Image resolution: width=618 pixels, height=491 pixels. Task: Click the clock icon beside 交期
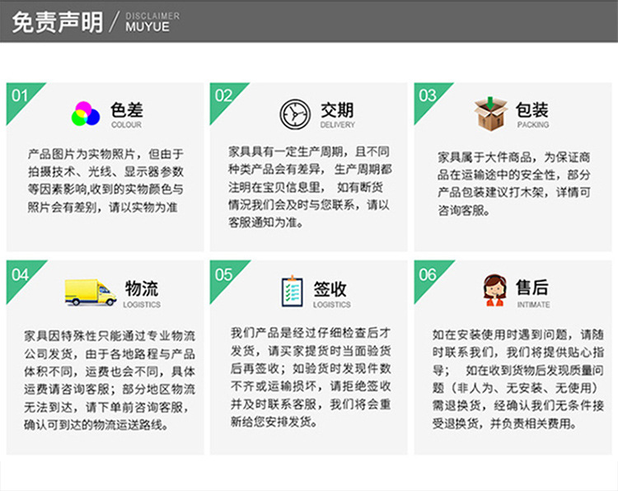[x=295, y=115]
